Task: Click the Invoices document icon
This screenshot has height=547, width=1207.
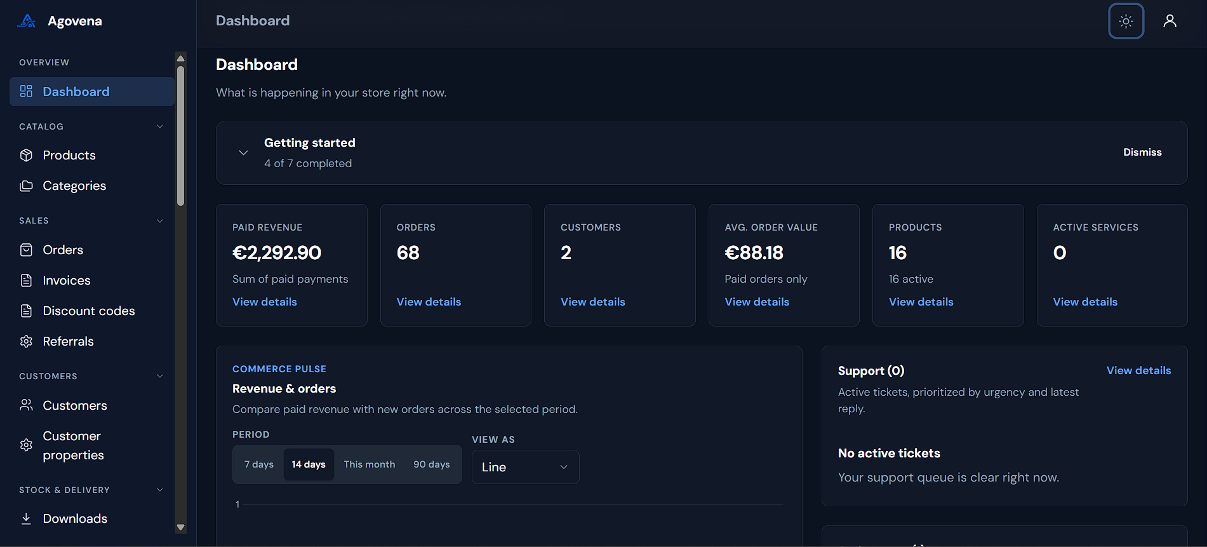Action: click(26, 280)
